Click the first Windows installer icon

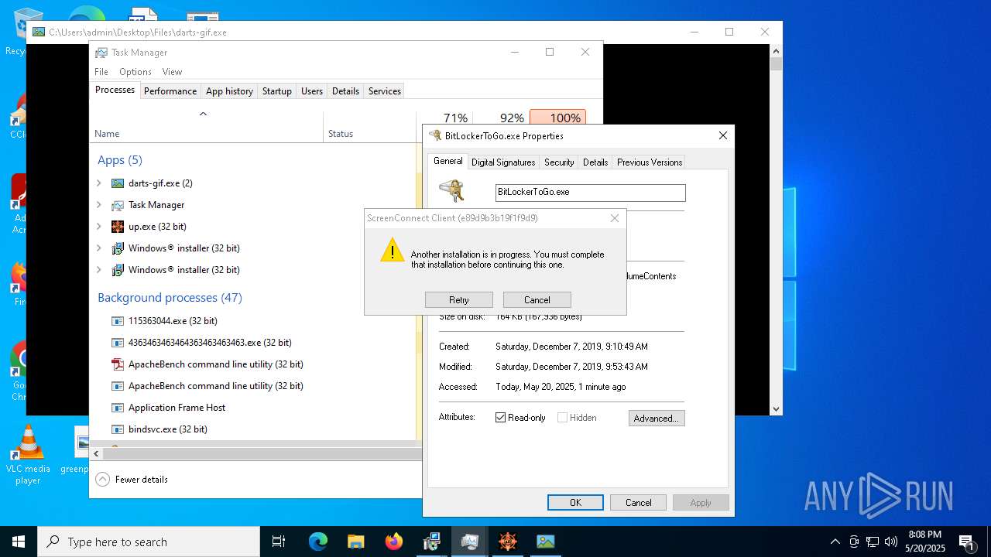point(118,248)
